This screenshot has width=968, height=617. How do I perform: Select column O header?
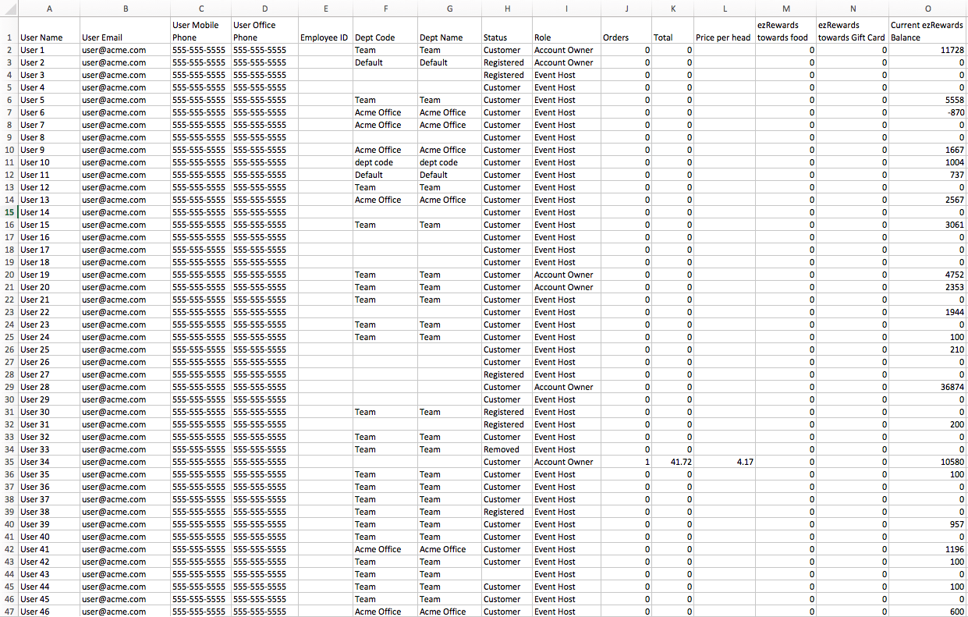(927, 9)
